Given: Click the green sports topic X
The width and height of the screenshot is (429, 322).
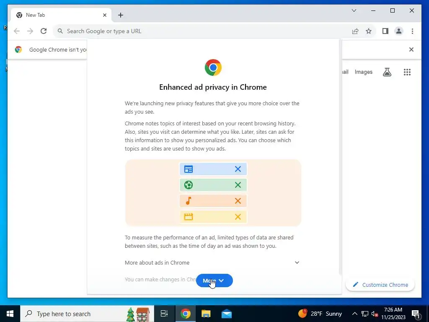Looking at the screenshot, I should 238,185.
